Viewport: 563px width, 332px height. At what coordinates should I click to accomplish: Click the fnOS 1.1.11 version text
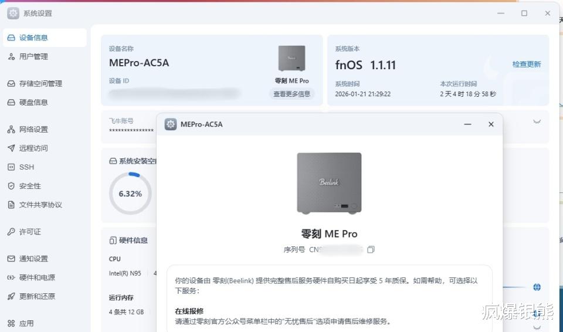pos(365,65)
